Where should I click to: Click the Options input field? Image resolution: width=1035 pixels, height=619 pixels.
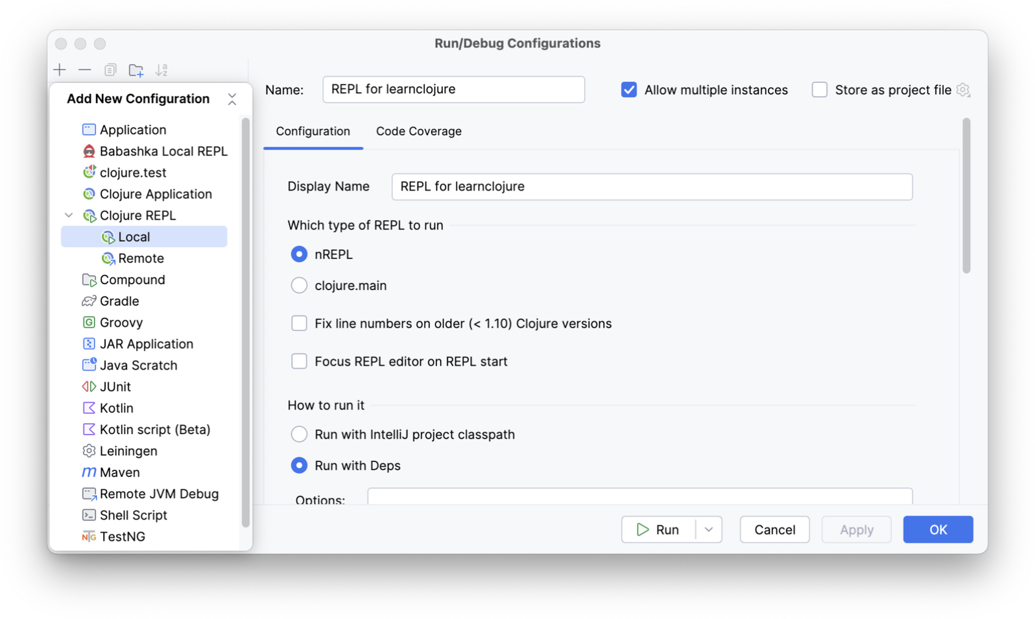coord(639,497)
